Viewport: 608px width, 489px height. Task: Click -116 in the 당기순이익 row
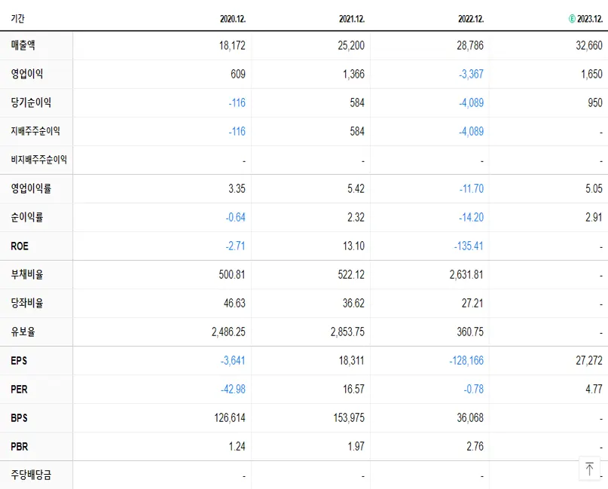pyautogui.click(x=237, y=102)
